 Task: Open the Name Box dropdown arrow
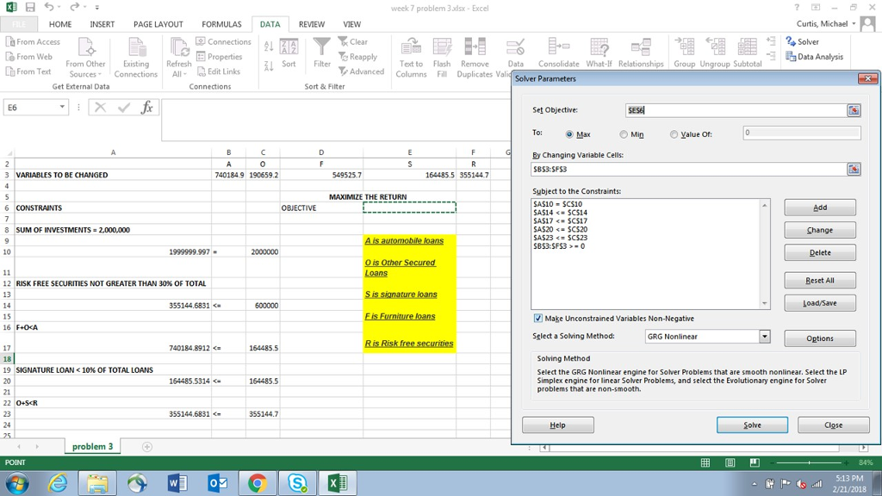[62, 107]
